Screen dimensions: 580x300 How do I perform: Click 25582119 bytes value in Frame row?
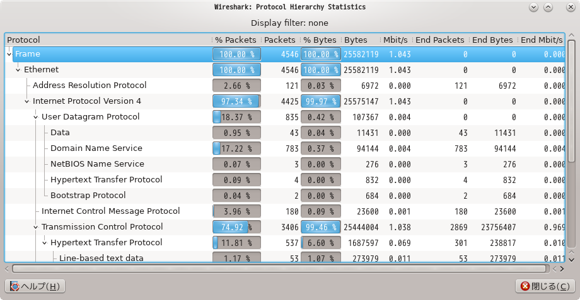click(x=361, y=54)
